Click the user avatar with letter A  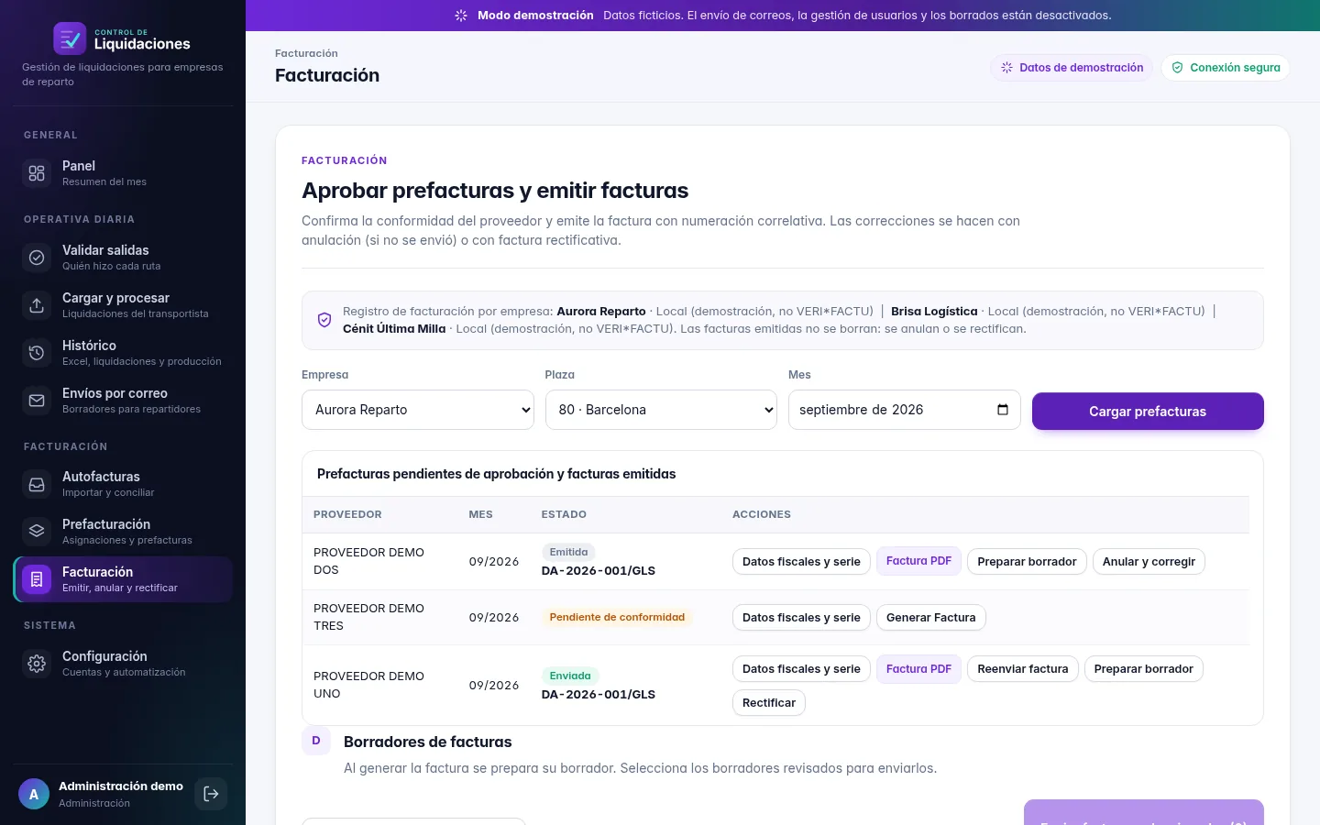pos(34,795)
